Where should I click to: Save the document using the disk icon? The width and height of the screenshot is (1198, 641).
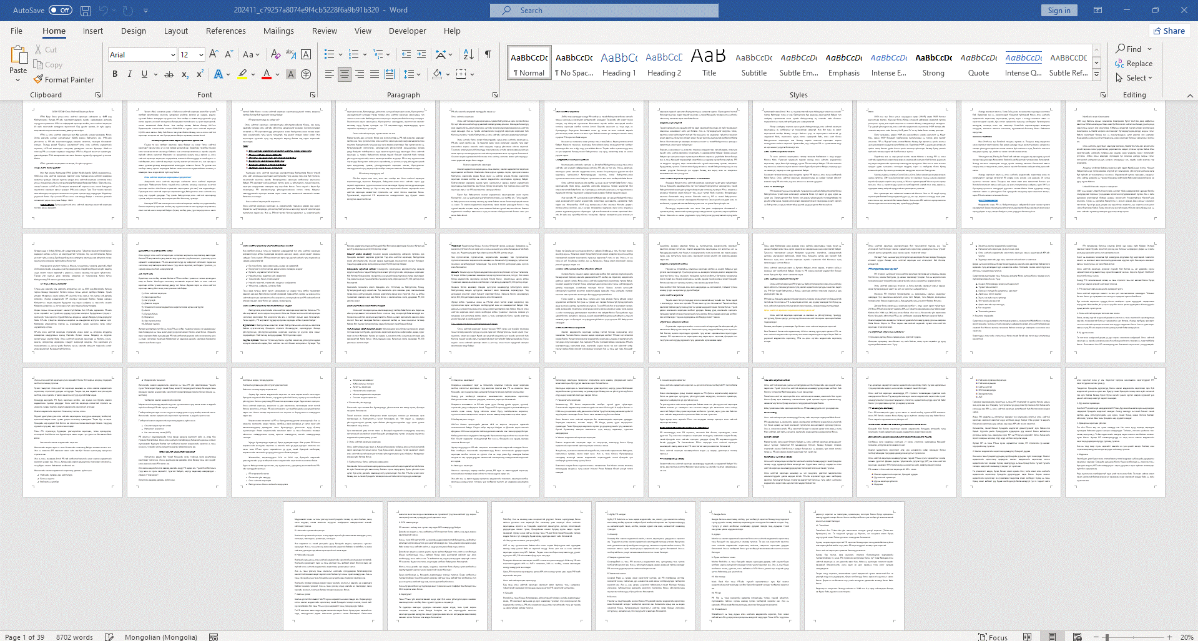pyautogui.click(x=86, y=11)
